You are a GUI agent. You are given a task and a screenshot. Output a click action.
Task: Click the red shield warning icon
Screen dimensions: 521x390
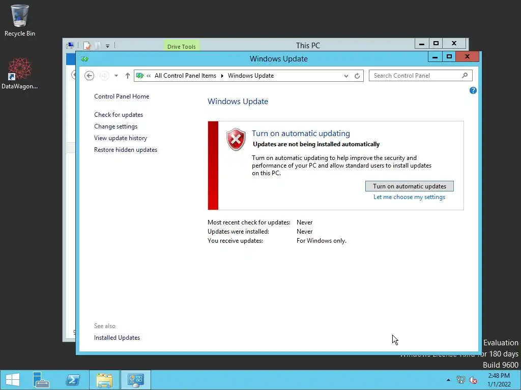[x=236, y=139]
